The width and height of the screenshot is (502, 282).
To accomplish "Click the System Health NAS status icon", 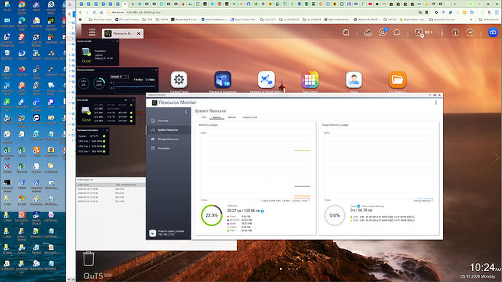I will point(86,52).
